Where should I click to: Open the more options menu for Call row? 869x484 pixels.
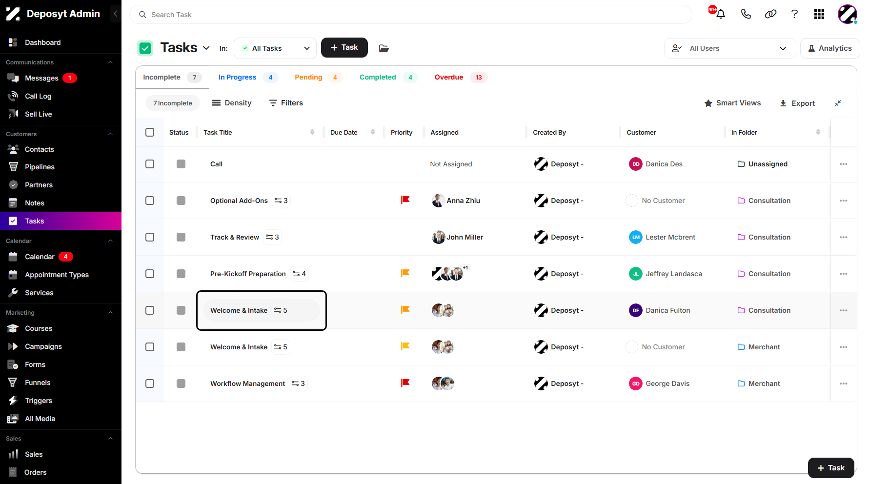tap(844, 164)
